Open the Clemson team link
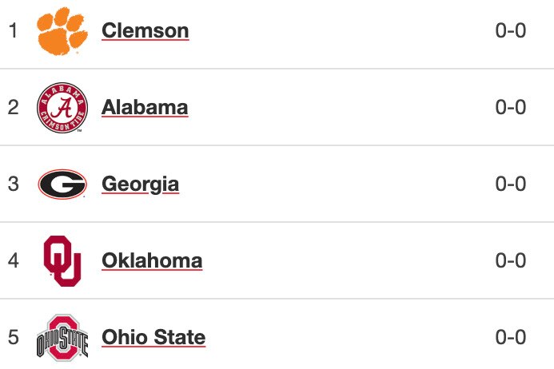This screenshot has width=554, height=369. click(x=145, y=31)
